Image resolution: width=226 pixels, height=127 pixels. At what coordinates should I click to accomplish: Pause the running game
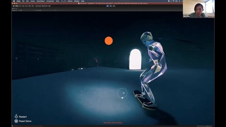point(111,6)
